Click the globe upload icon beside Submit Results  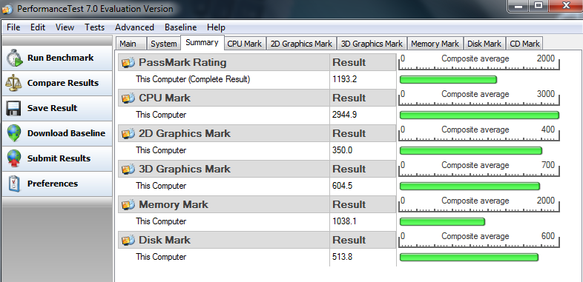click(14, 158)
